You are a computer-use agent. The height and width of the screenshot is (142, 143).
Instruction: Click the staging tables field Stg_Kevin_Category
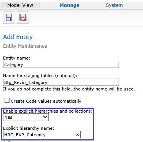coord(61,82)
